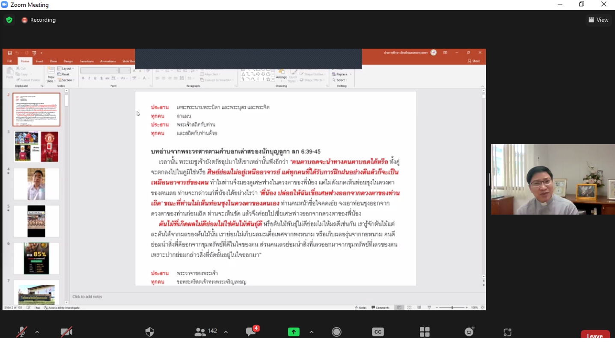Toggle closed captions CC button
Image resolution: width=615 pixels, height=345 pixels.
pyautogui.click(x=378, y=332)
